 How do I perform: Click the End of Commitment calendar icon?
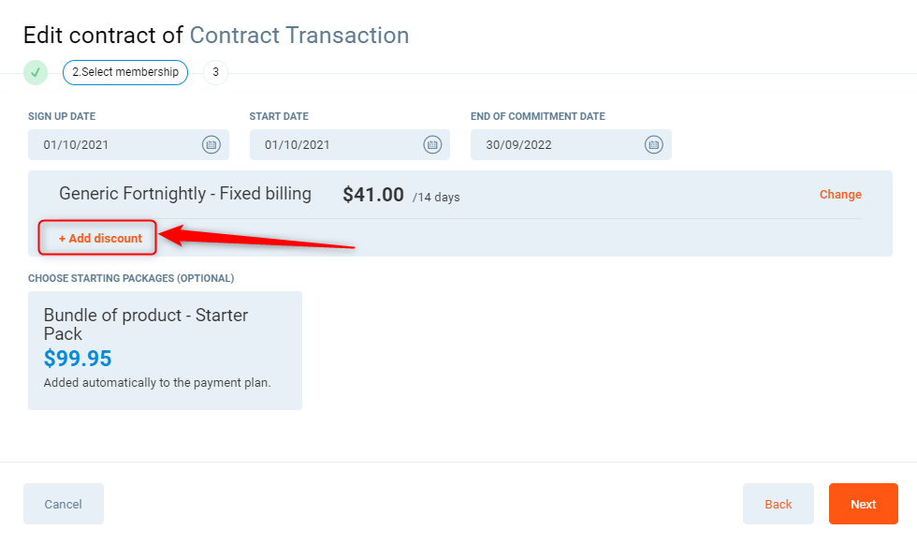click(x=653, y=144)
